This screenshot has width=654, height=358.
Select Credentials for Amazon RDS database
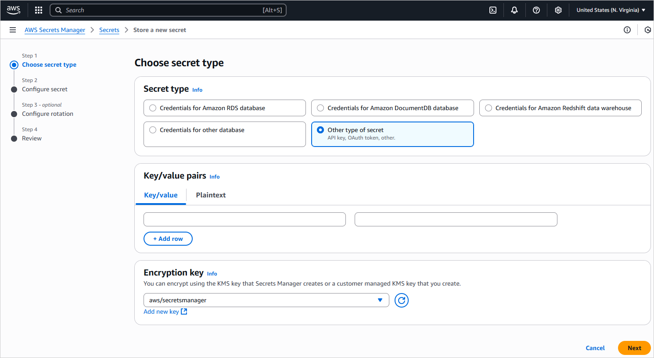pyautogui.click(x=153, y=108)
